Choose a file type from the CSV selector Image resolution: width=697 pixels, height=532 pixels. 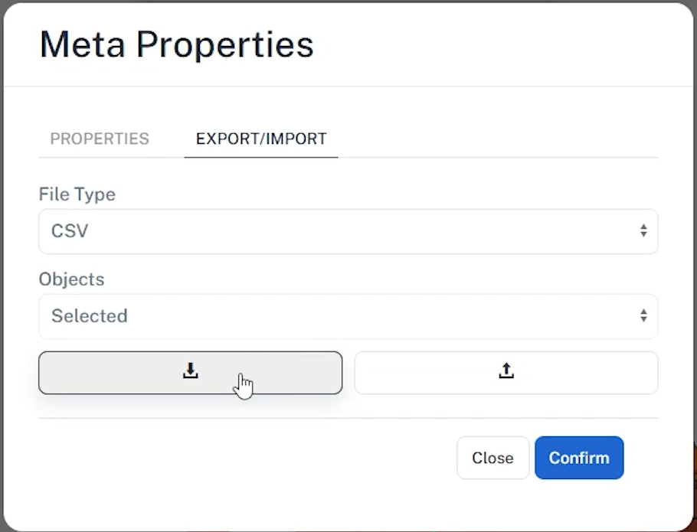[348, 231]
